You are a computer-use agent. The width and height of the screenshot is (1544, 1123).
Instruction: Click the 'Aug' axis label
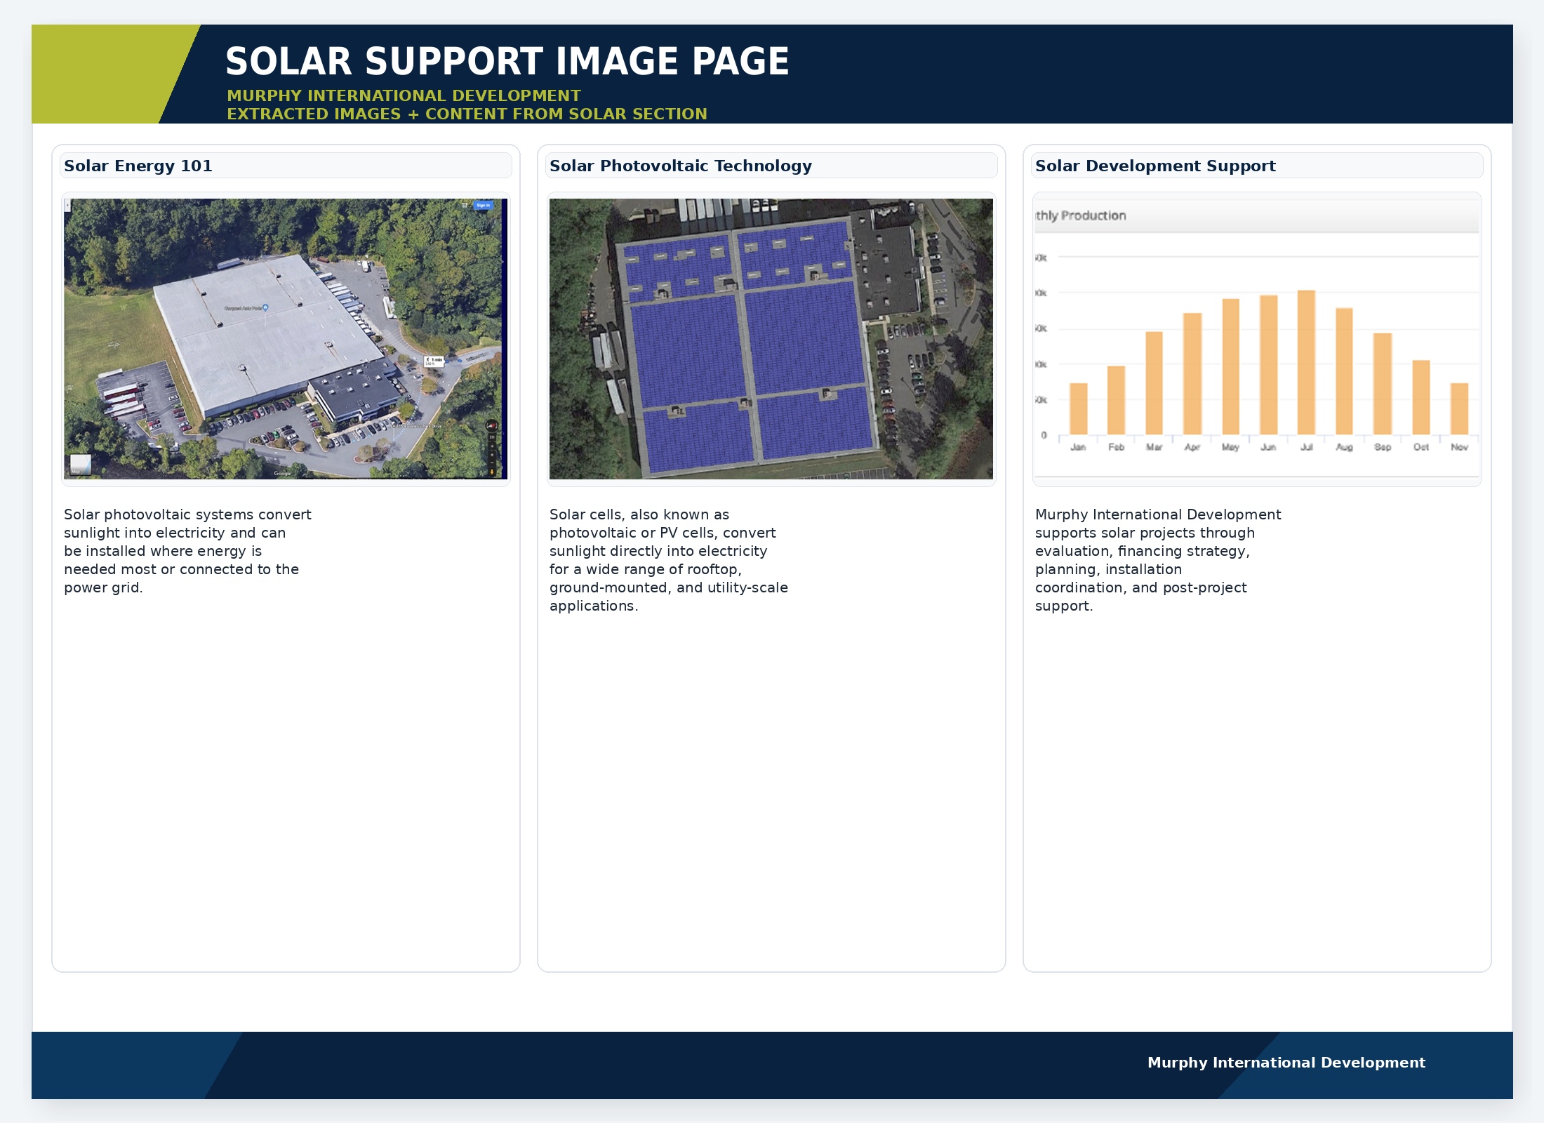(1344, 447)
